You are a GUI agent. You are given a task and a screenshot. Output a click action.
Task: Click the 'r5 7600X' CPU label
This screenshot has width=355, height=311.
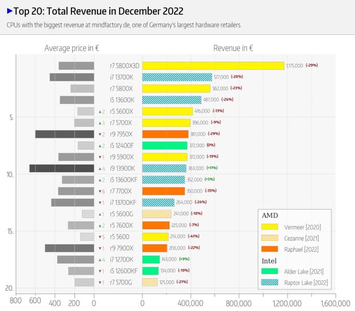click(121, 225)
